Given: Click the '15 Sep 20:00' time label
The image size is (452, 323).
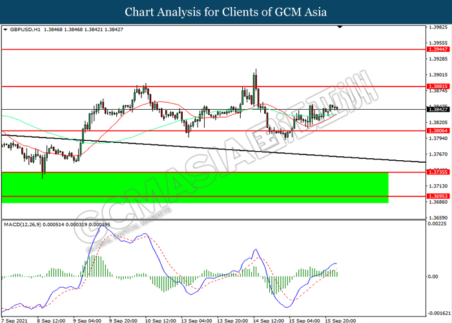Looking at the screenshot, I should [x=340, y=318].
